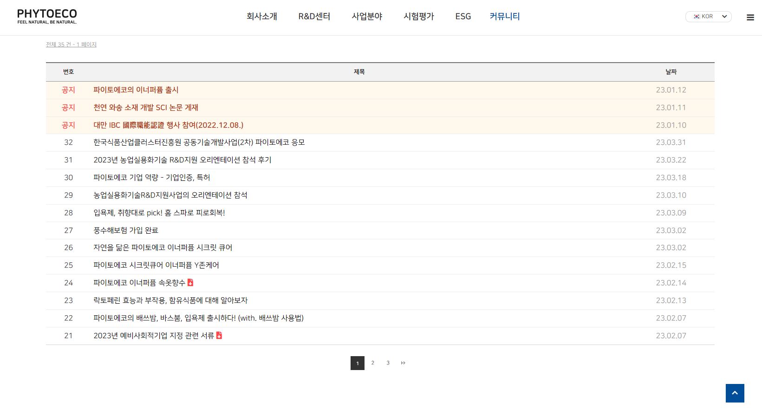Image resolution: width=762 pixels, height=409 pixels.
Task: Click the 전체 35 건 - 1 페이지 text
Action: 71,45
